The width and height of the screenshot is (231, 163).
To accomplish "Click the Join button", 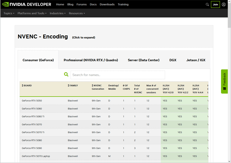I will click(x=215, y=4).
